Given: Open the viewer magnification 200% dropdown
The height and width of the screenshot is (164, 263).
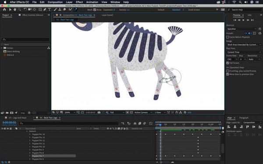Looking at the screenshot, I should coord(70,112).
